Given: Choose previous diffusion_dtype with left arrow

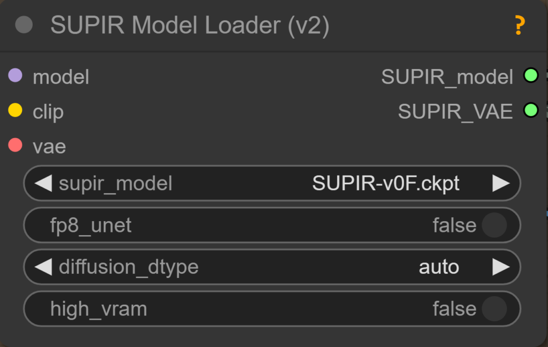Looking at the screenshot, I should pyautogui.click(x=43, y=267).
